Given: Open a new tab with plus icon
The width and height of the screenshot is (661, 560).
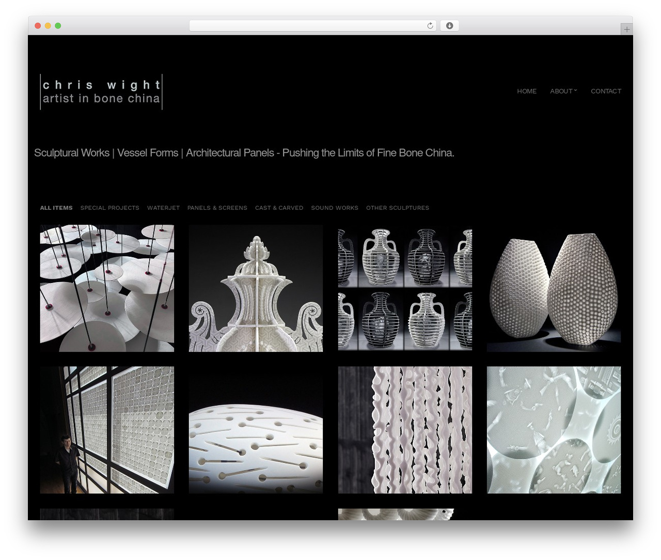Looking at the screenshot, I should point(626,29).
